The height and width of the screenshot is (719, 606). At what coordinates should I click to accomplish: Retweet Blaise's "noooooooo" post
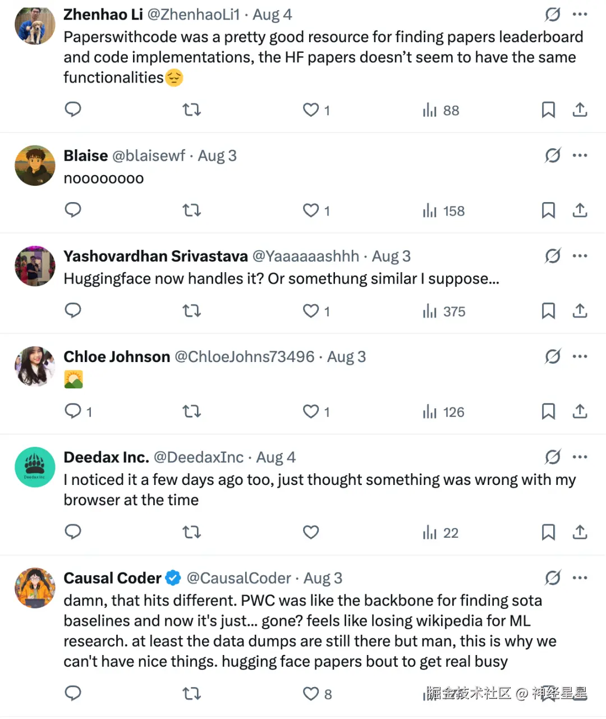[x=191, y=210]
